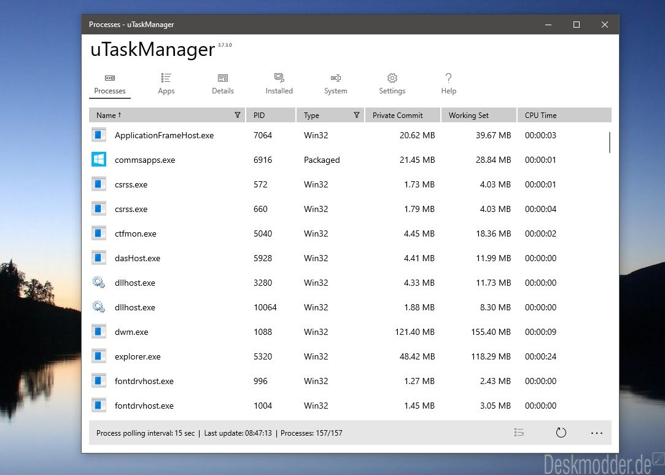Minimize the uTaskManager window

548,25
